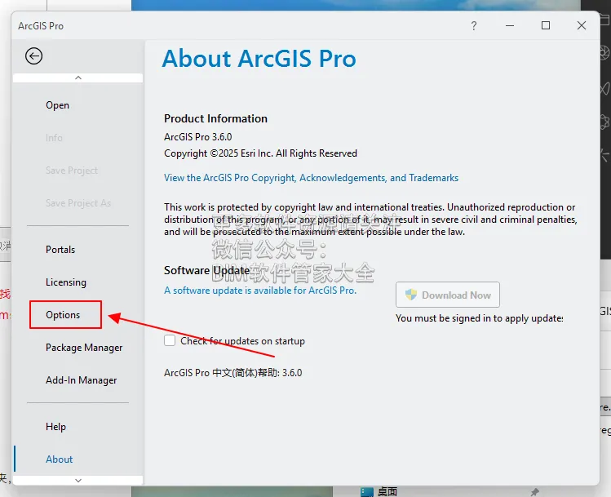Click the sign-in required update notice

(480, 318)
